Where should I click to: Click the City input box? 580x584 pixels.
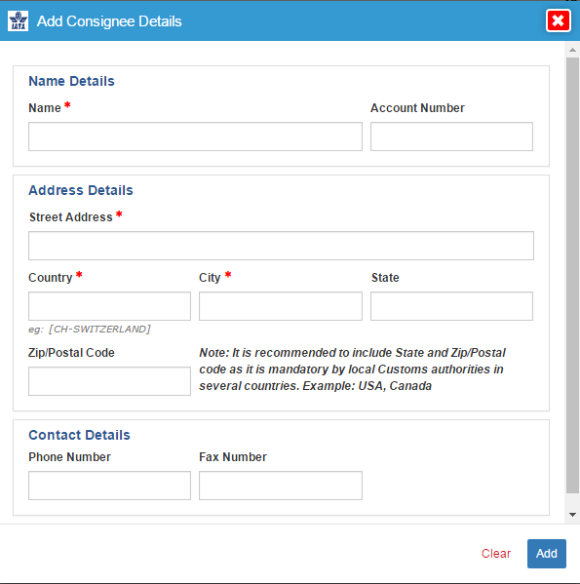(x=281, y=306)
